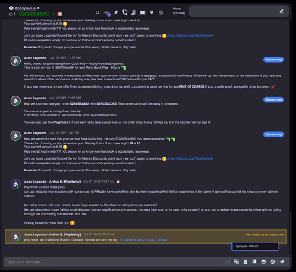Click the red envelope icon beside customer ID

click(60, 14)
